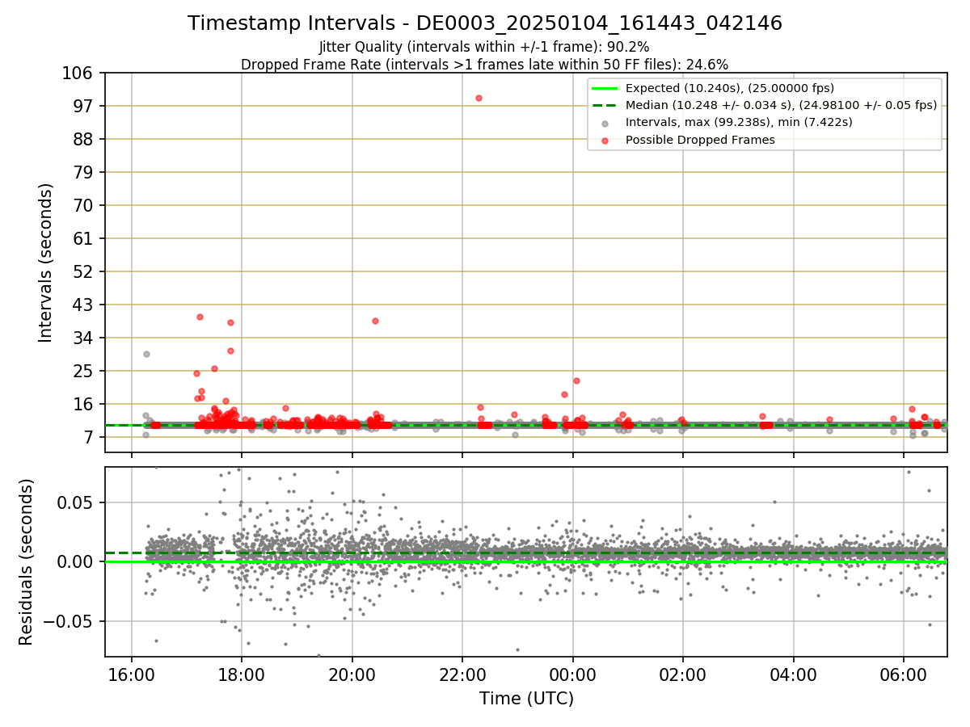Click y-axis tick label '7'
Viewport: 970px width, 727px height.
pyautogui.click(x=88, y=438)
